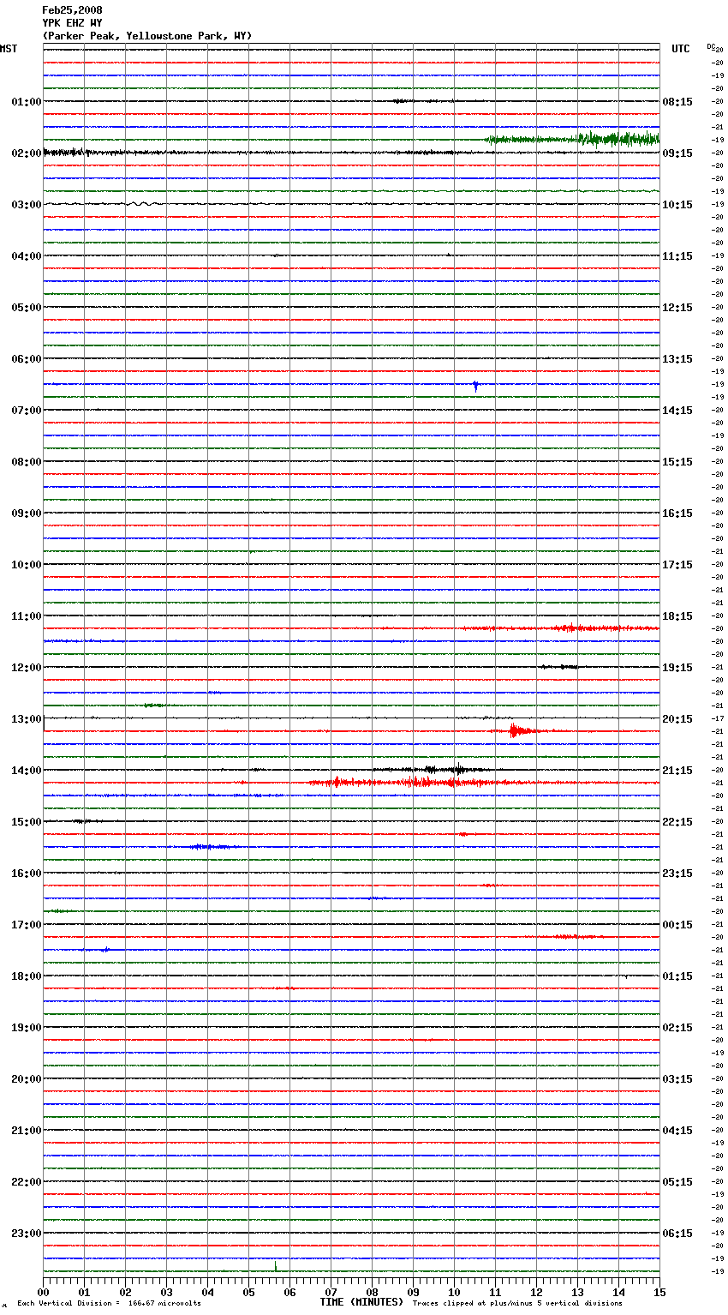Click the date label Feb25,2008
The width and height of the screenshot is (728, 1315).
[72, 10]
